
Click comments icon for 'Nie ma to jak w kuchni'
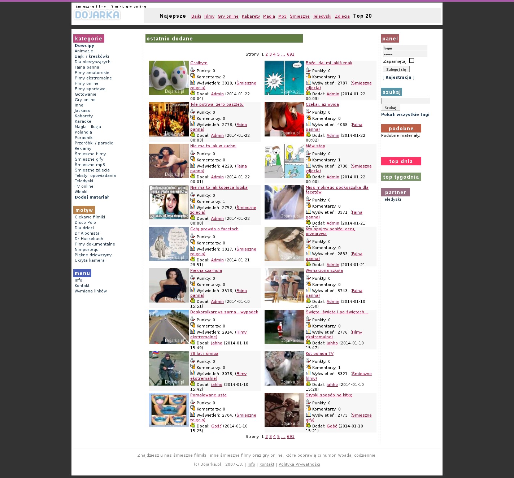[193, 159]
